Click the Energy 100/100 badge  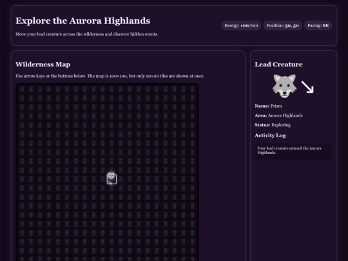pos(241,26)
